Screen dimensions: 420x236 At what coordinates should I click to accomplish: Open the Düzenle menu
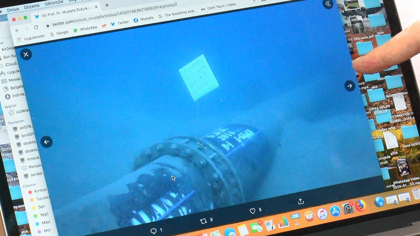coord(32,7)
